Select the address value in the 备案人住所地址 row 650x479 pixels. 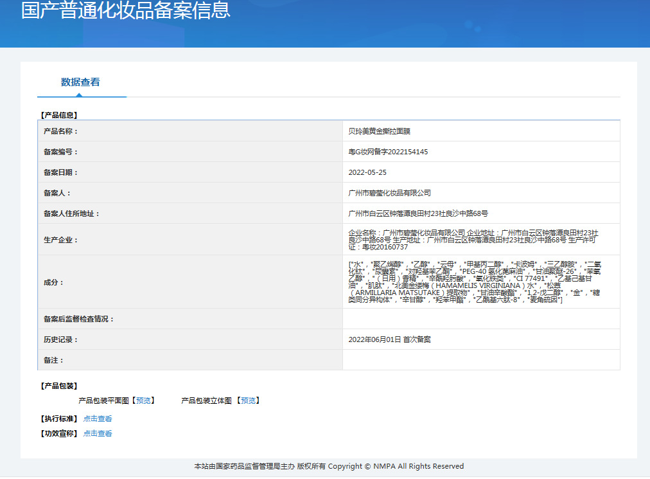(418, 213)
